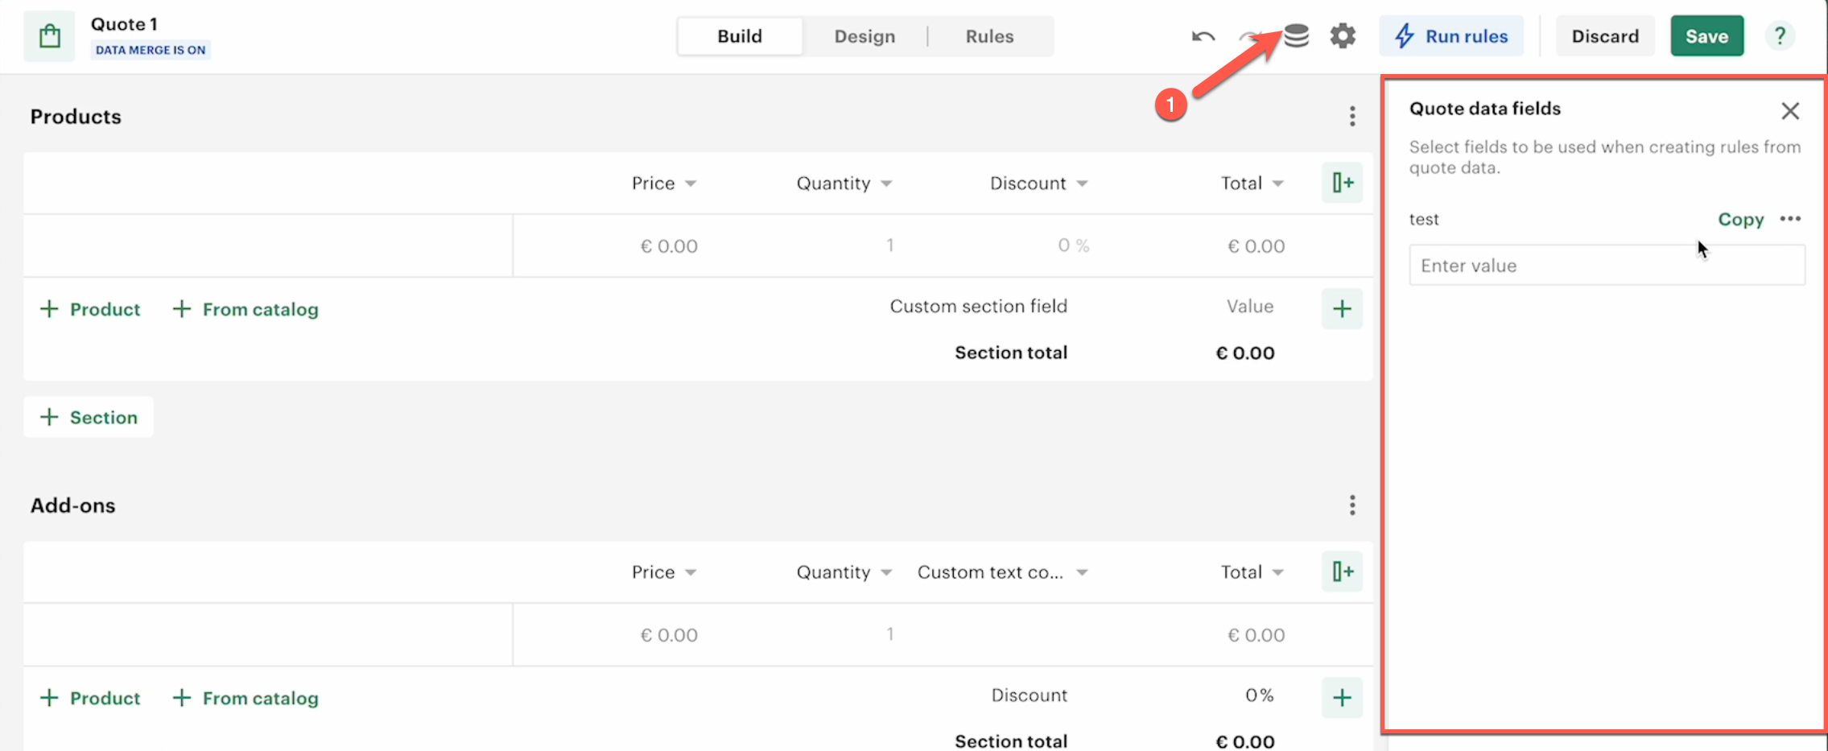Click the green Save button

(x=1706, y=36)
